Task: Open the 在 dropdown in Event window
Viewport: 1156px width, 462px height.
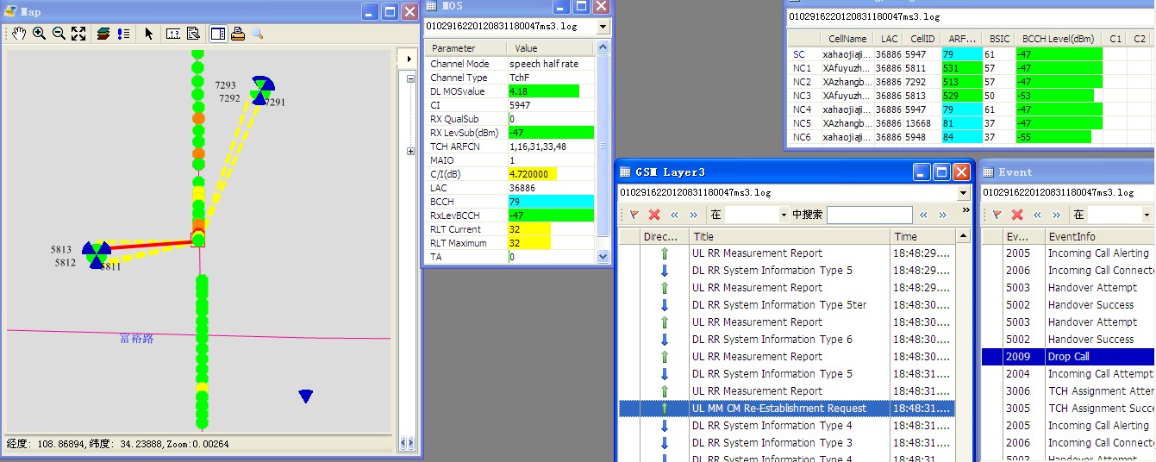Action: click(1147, 215)
